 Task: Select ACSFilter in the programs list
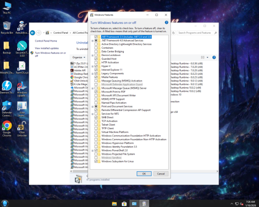click(x=80, y=67)
